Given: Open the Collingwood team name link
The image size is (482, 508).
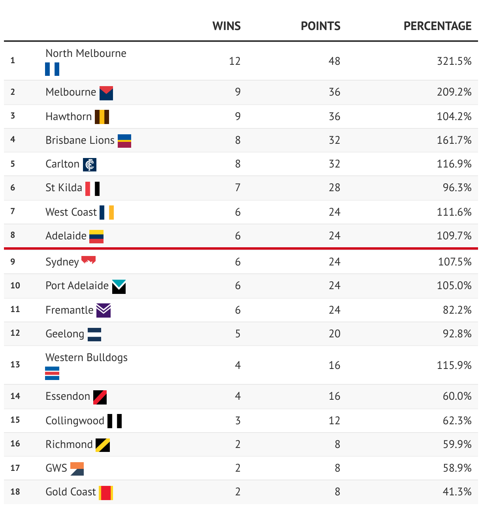Looking at the screenshot, I should 75,421.
